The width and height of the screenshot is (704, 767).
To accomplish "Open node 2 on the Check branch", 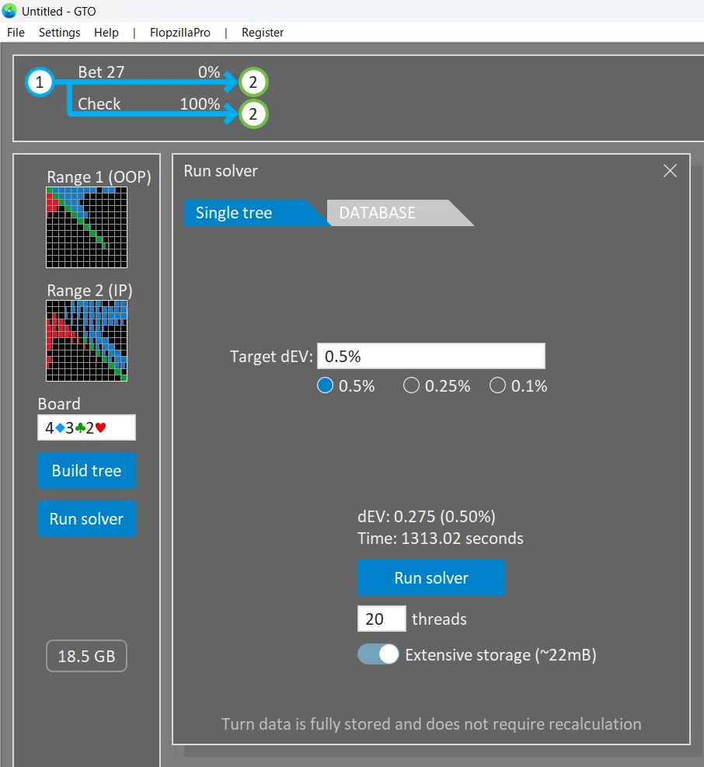I will coord(253,114).
